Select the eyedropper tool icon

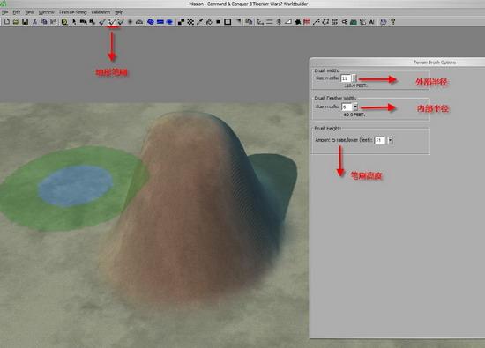coord(200,22)
